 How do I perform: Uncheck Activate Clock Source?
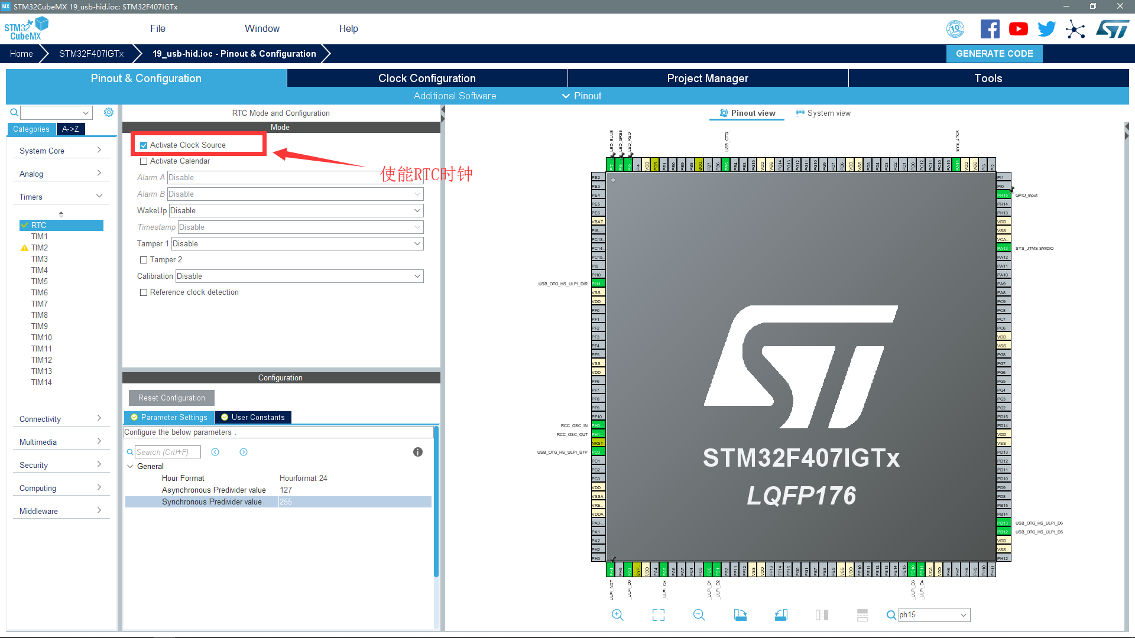click(x=144, y=145)
